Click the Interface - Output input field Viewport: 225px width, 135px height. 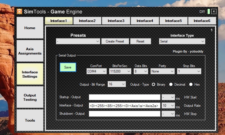124,106
